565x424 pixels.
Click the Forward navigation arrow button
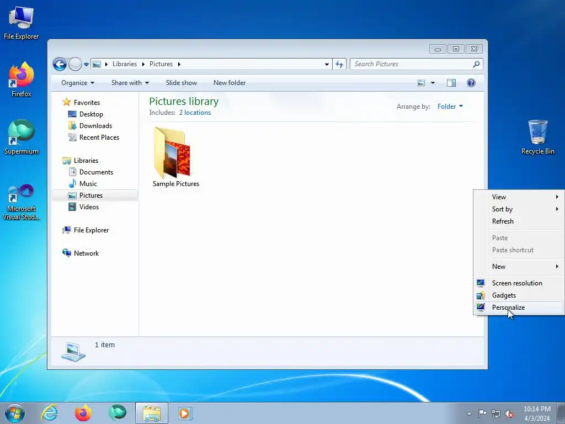tap(75, 65)
